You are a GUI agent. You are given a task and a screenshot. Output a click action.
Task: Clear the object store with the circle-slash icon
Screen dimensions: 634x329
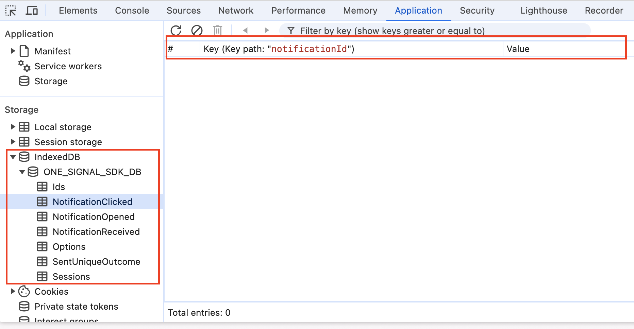coord(197,31)
